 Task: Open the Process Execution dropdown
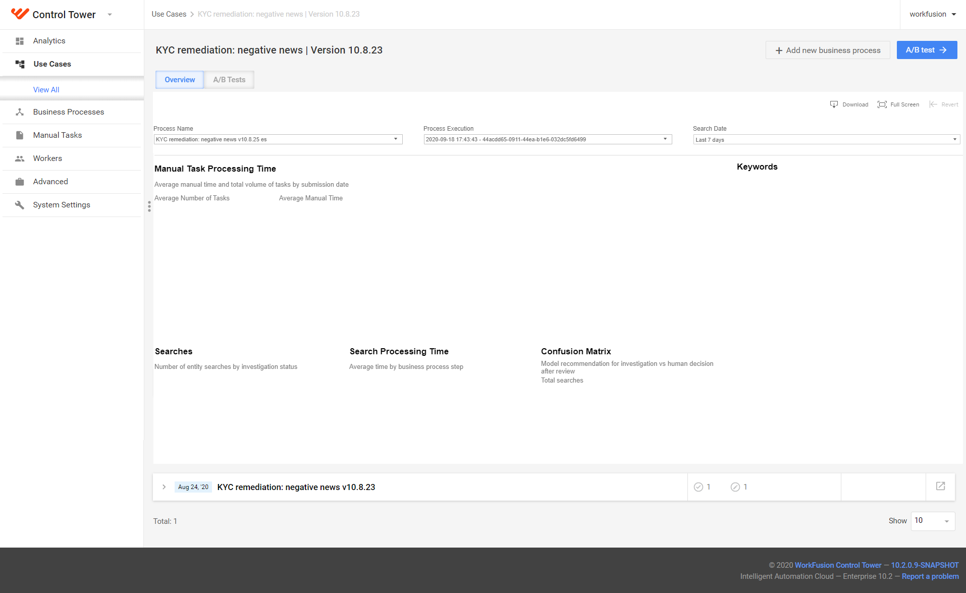548,139
